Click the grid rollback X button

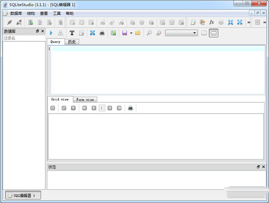[73, 108]
